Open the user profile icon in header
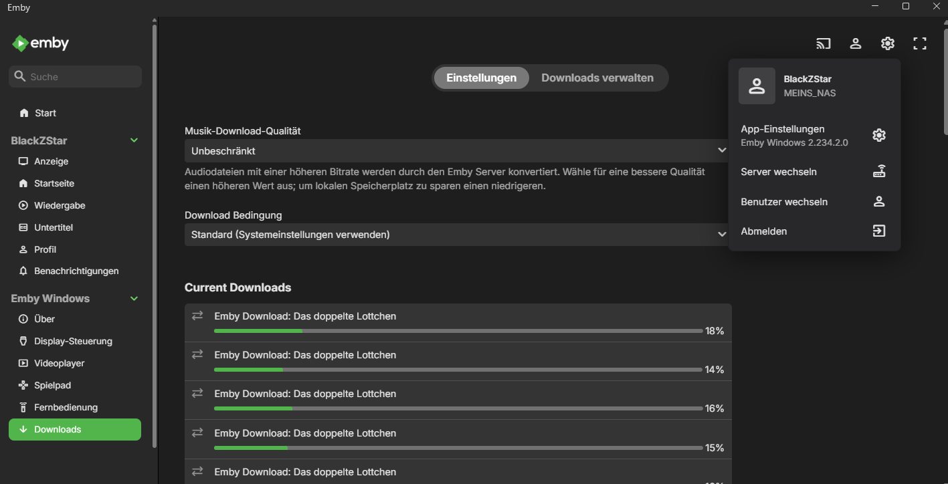 (855, 43)
